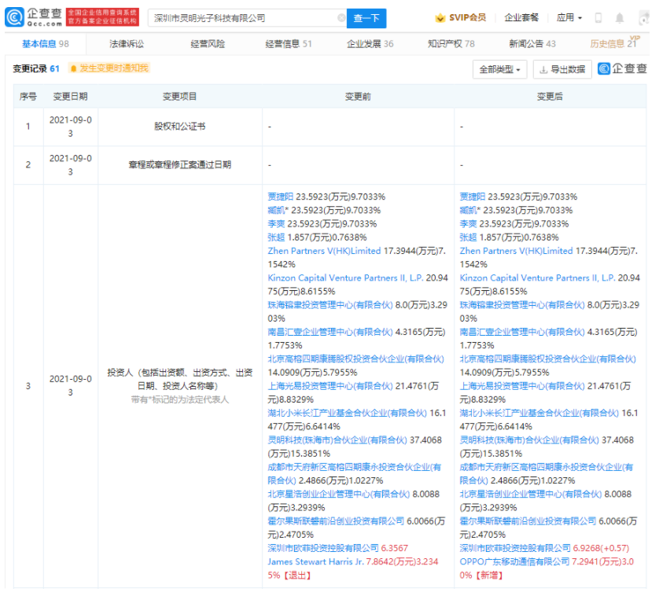Screen dimensions: 670x607
Task: Click the mobile phone icon in header
Action: pyautogui.click(x=598, y=17)
